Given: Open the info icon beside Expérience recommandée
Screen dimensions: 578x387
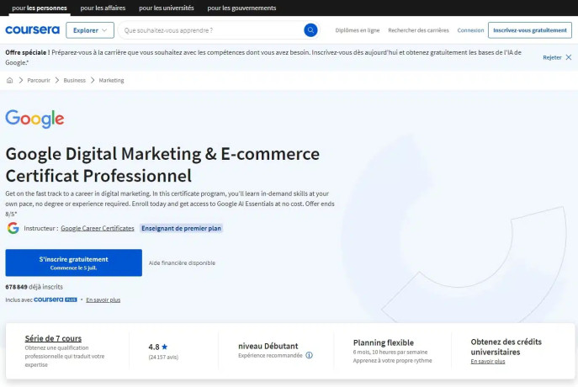Looking at the screenshot, I should (x=310, y=355).
